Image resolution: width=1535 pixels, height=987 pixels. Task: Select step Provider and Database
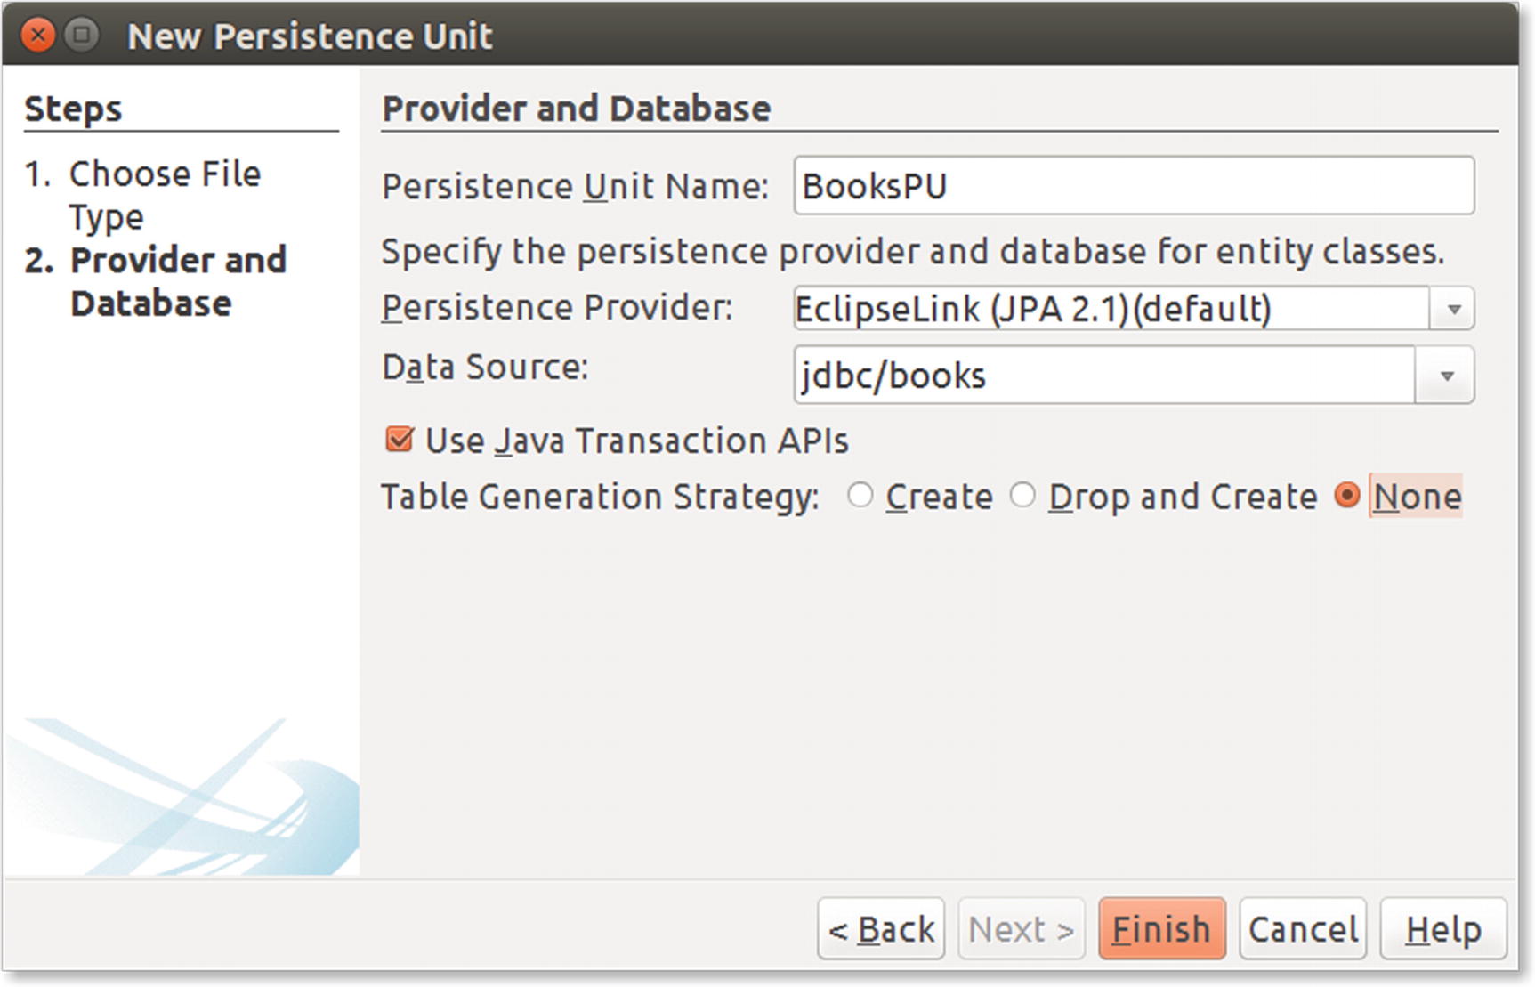point(178,281)
